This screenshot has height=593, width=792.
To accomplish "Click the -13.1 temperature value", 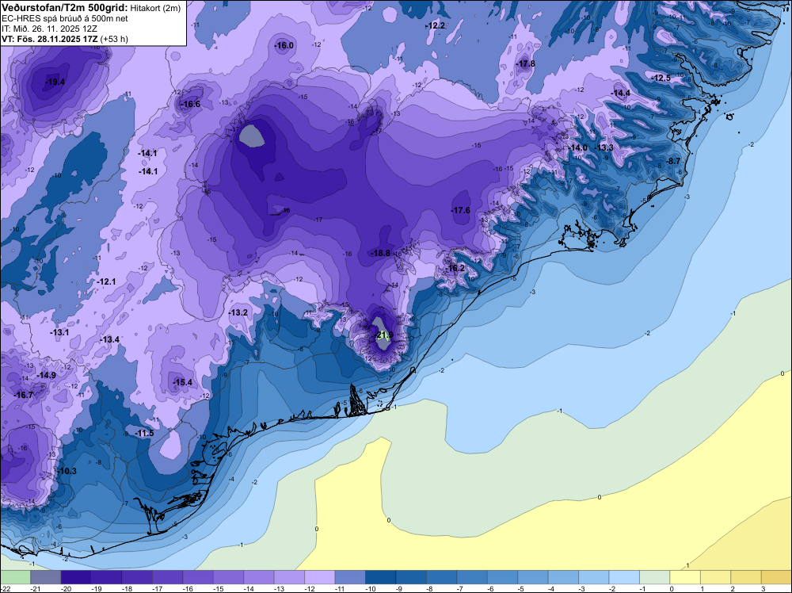I will tap(59, 332).
